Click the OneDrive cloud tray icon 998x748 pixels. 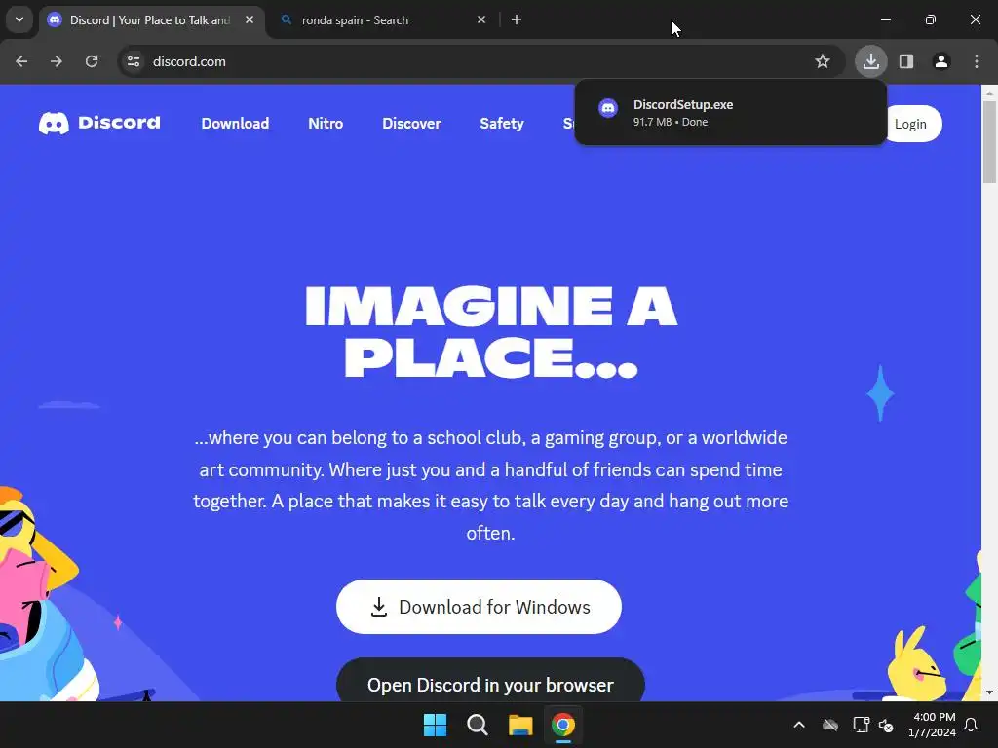click(830, 725)
